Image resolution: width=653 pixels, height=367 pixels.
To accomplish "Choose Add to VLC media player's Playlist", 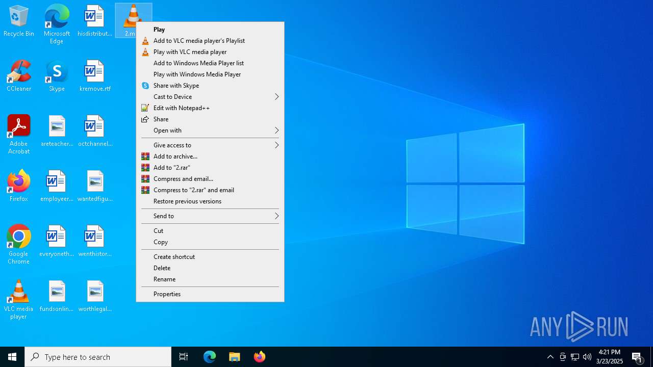I will coord(210,41).
